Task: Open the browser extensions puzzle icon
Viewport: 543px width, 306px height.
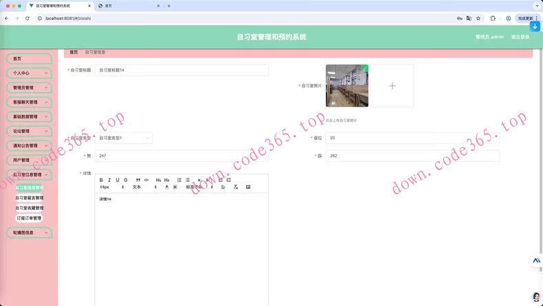Action: [493, 19]
